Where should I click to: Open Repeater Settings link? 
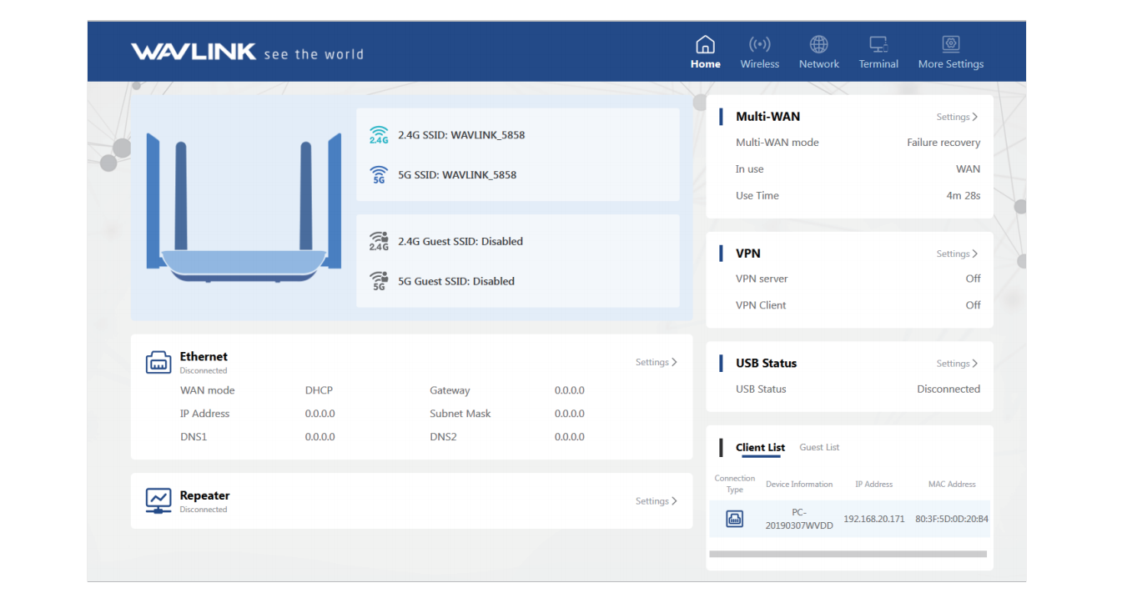coord(656,501)
